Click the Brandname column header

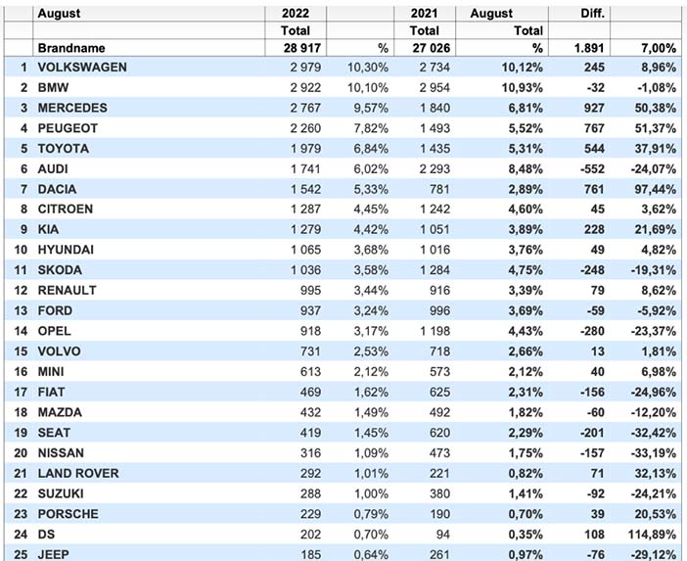71,48
